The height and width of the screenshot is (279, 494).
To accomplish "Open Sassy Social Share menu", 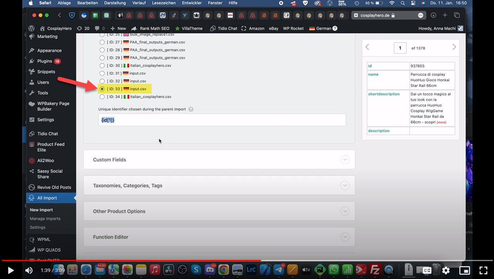I will pos(50,174).
